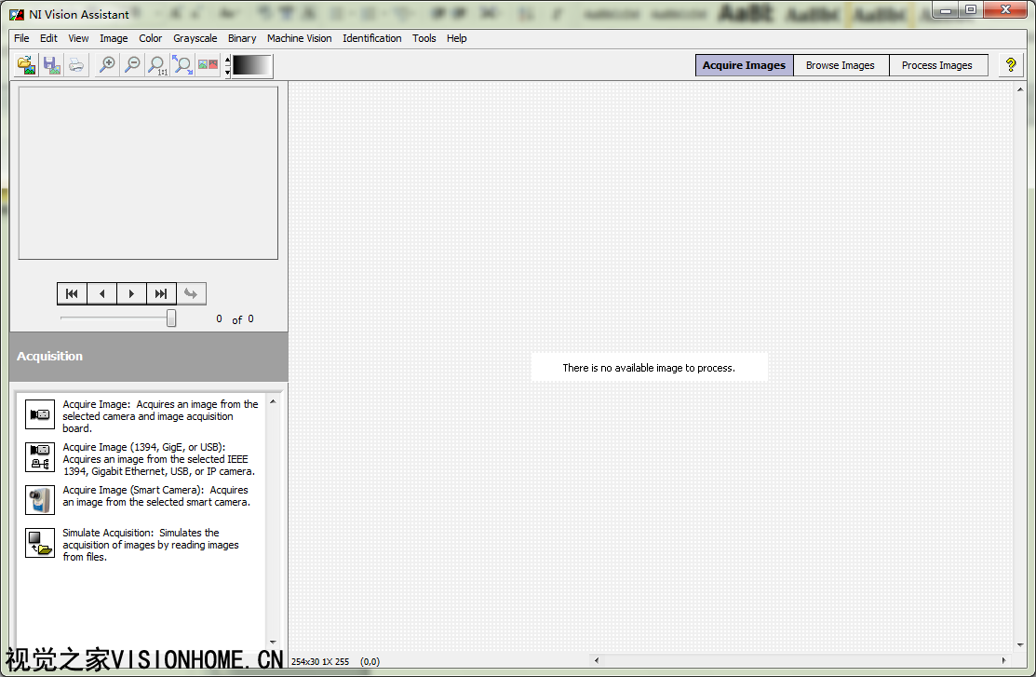The height and width of the screenshot is (677, 1036).
Task: Click the yellow question mark help icon
Action: [x=1010, y=65]
